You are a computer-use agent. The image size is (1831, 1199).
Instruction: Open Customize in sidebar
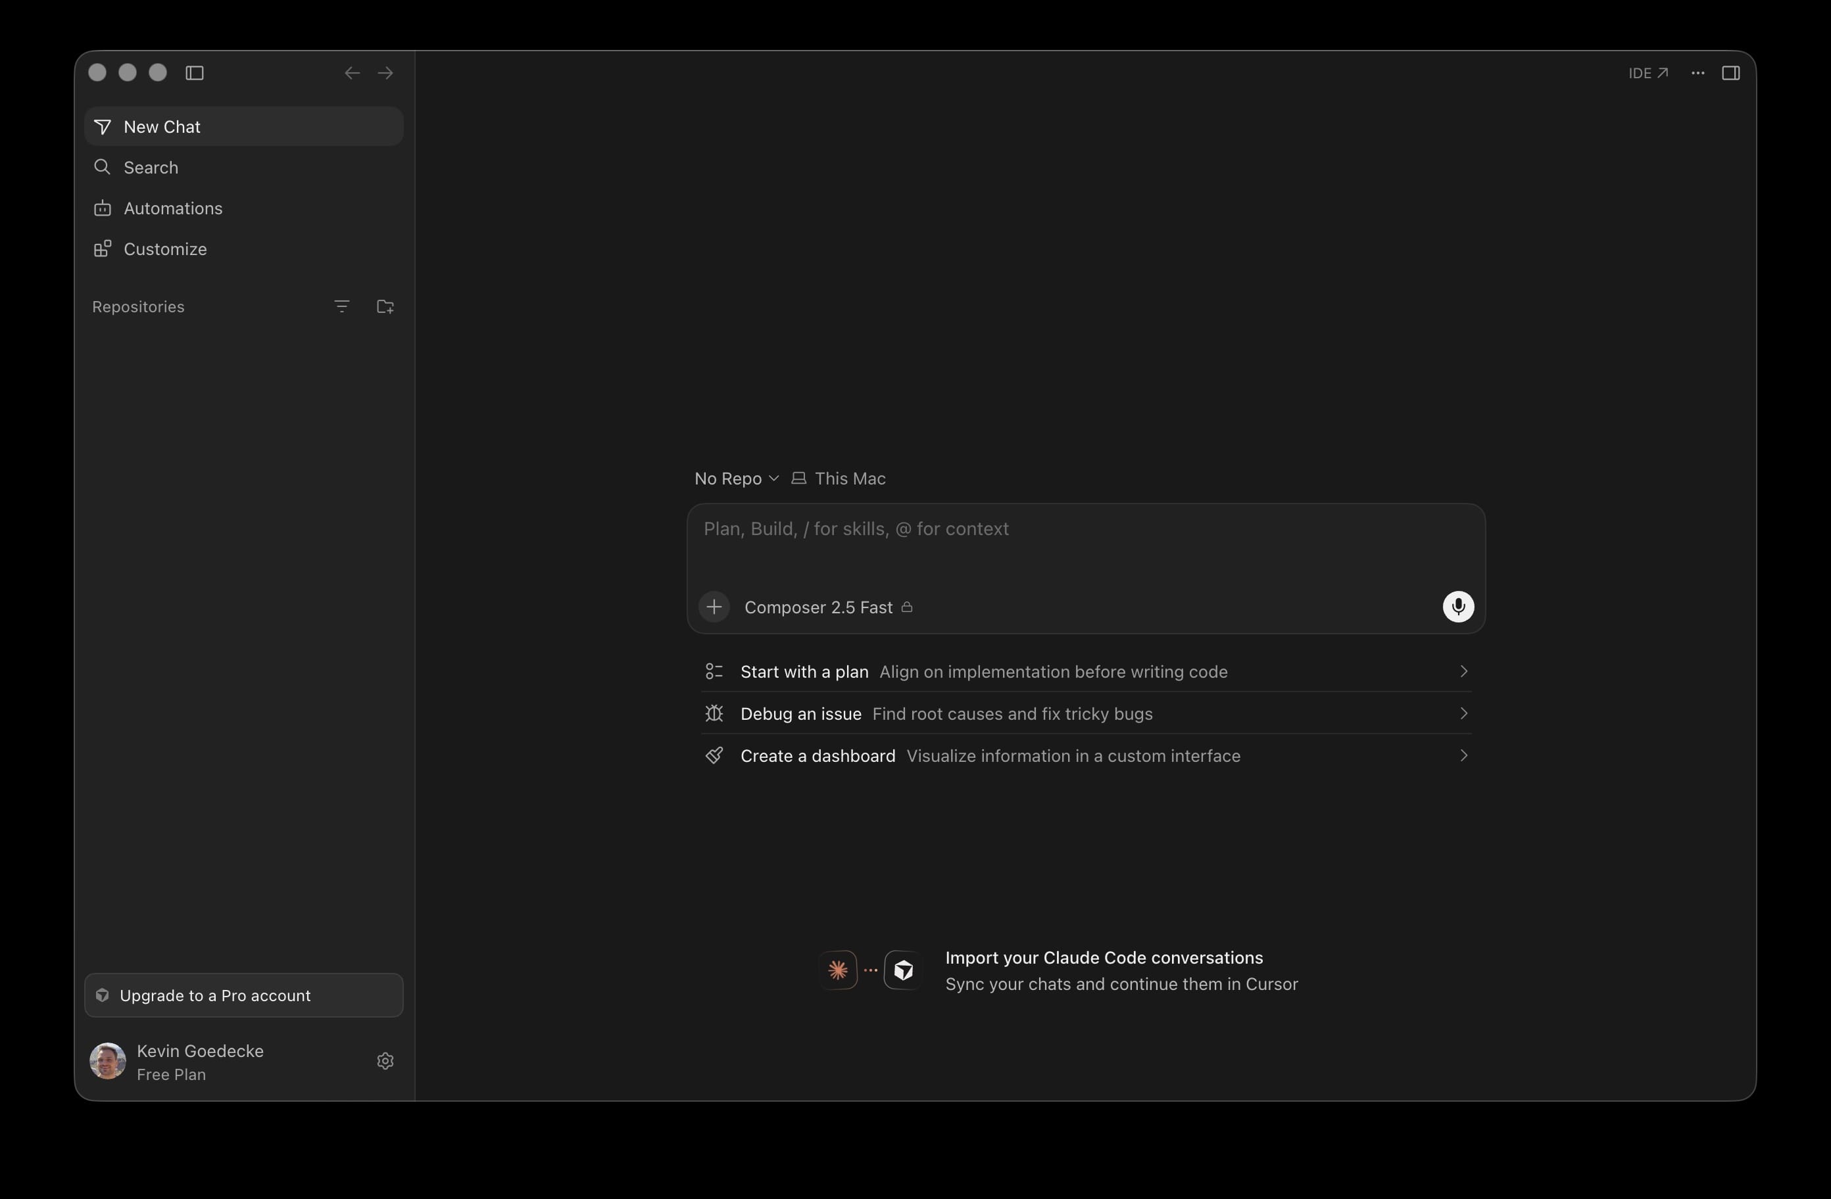[x=244, y=249]
